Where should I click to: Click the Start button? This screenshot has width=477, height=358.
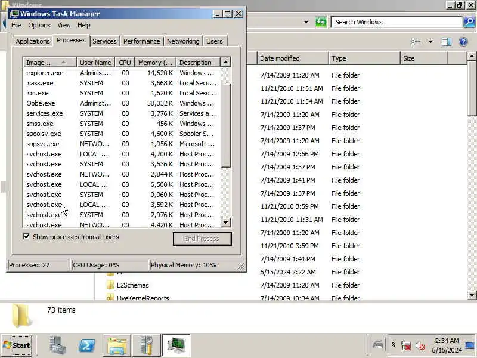[x=17, y=345]
